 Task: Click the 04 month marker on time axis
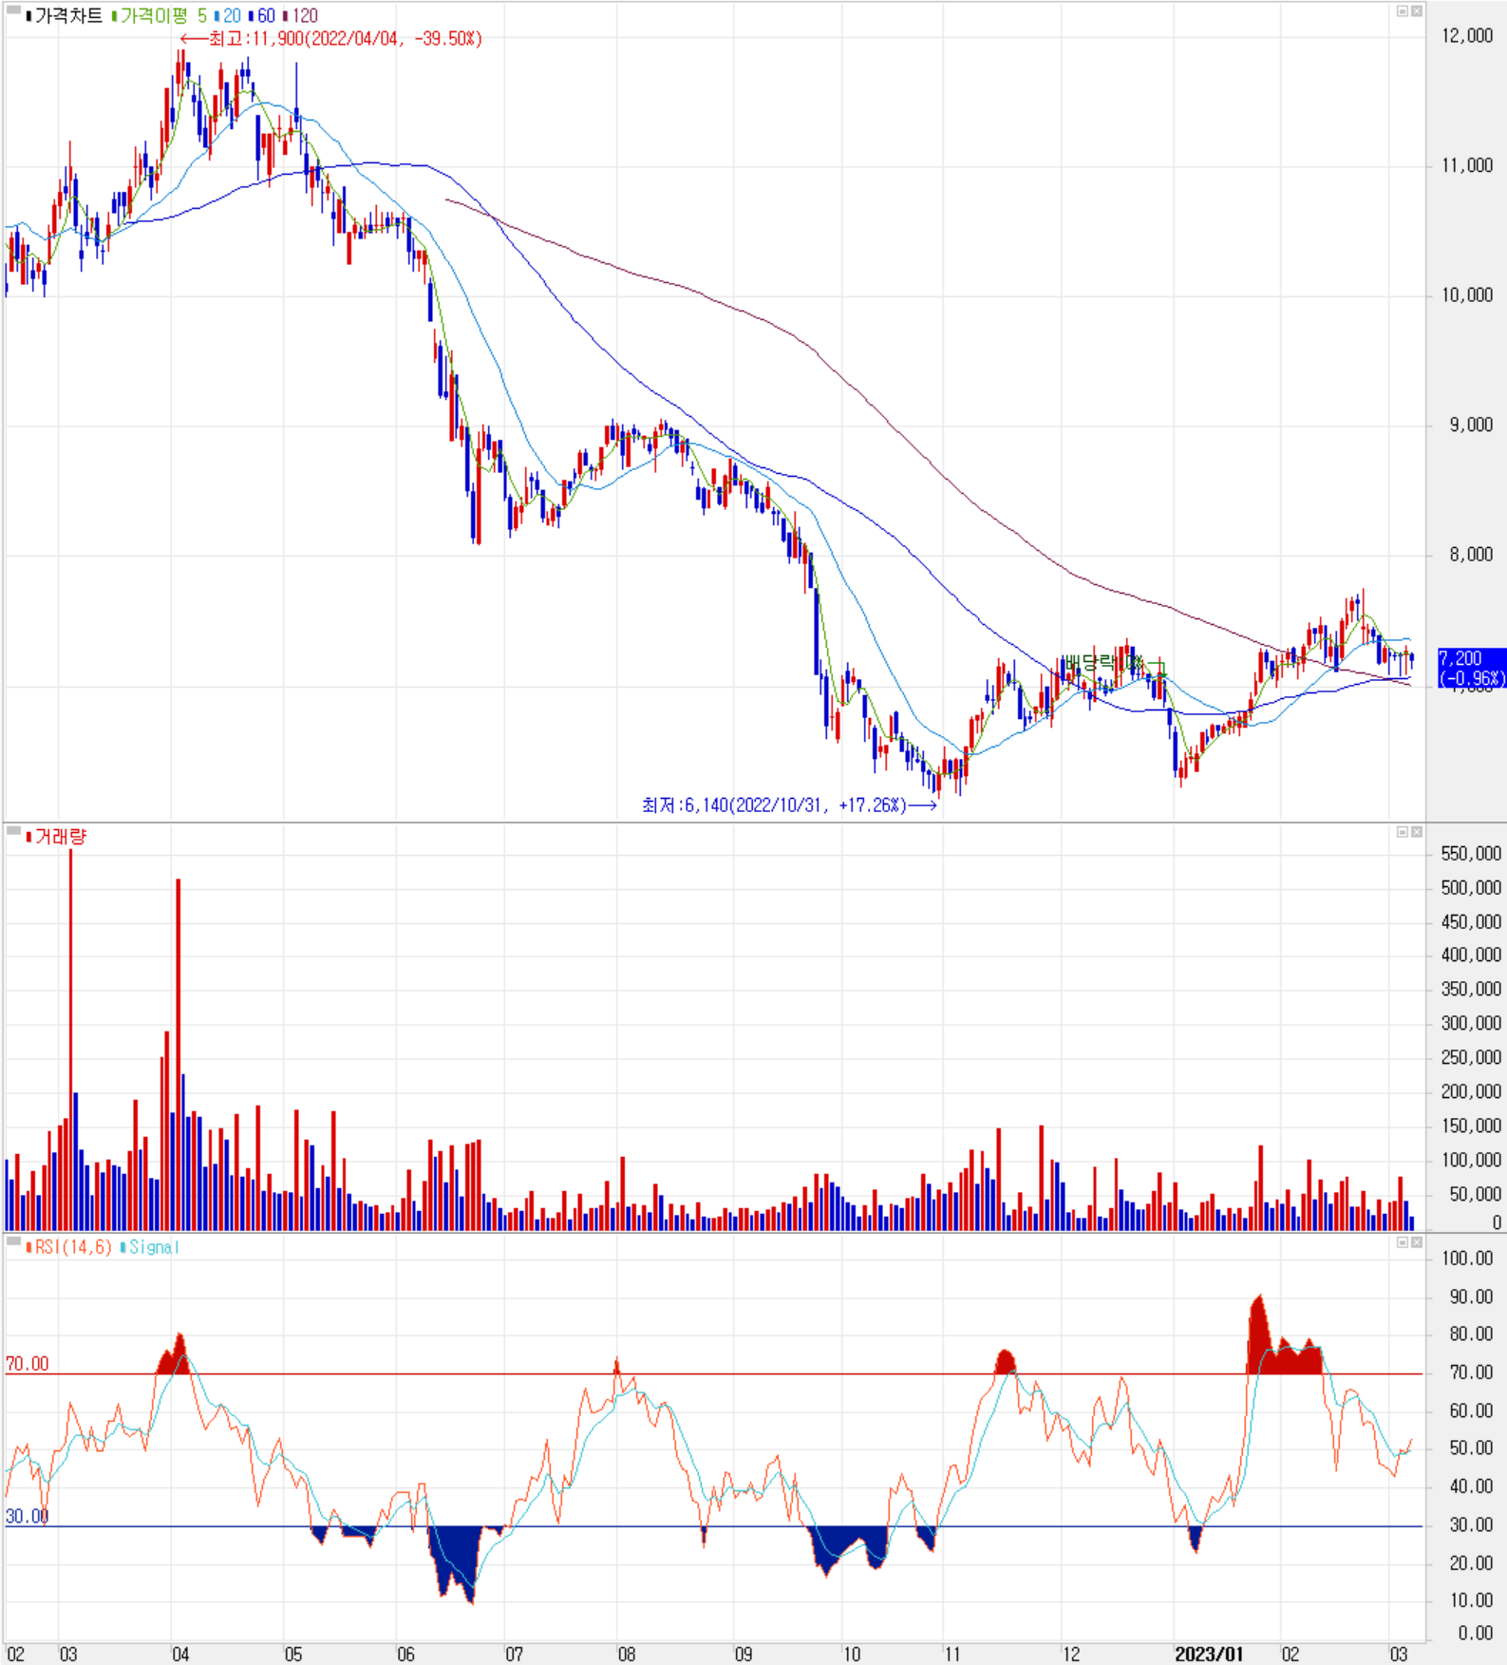coord(180,1654)
